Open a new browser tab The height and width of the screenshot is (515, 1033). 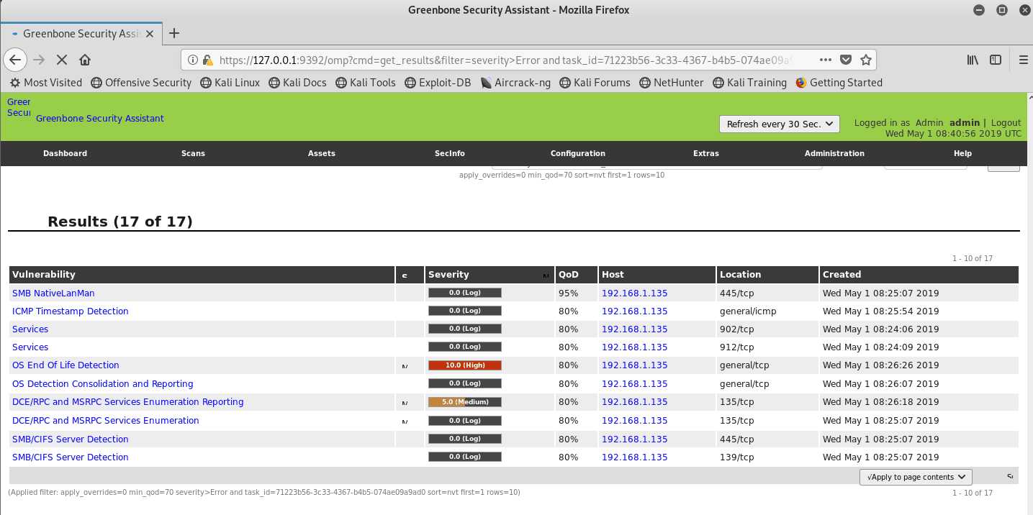pos(173,33)
